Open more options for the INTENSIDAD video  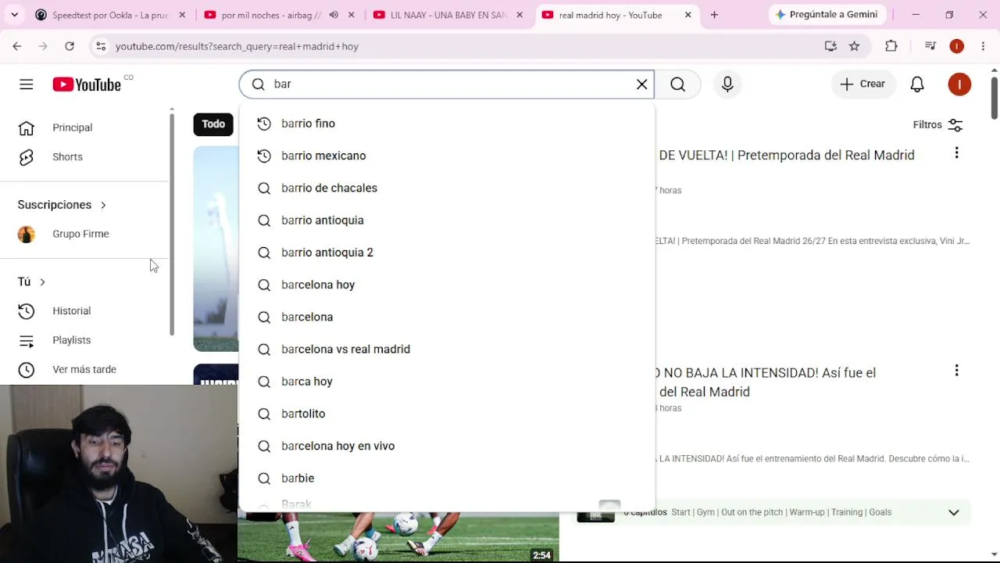956,371
